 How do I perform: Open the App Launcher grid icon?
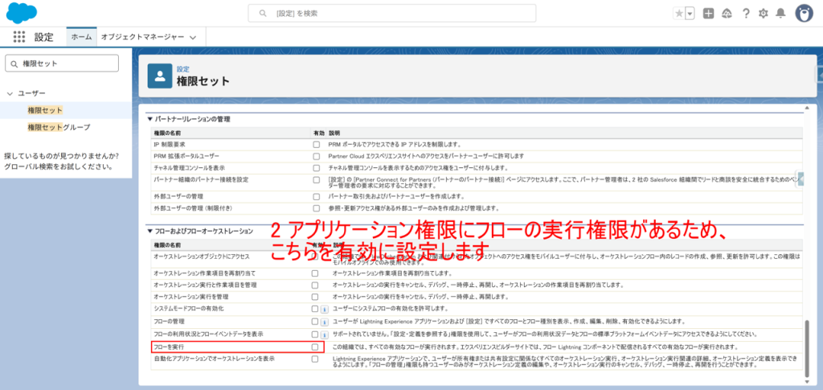point(19,37)
